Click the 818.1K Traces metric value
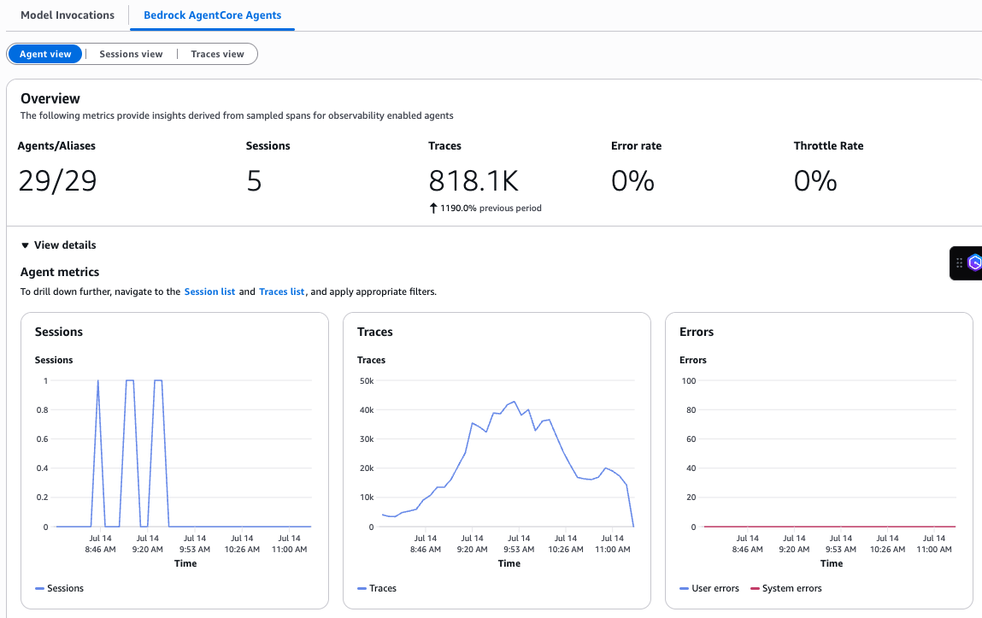 tap(473, 181)
